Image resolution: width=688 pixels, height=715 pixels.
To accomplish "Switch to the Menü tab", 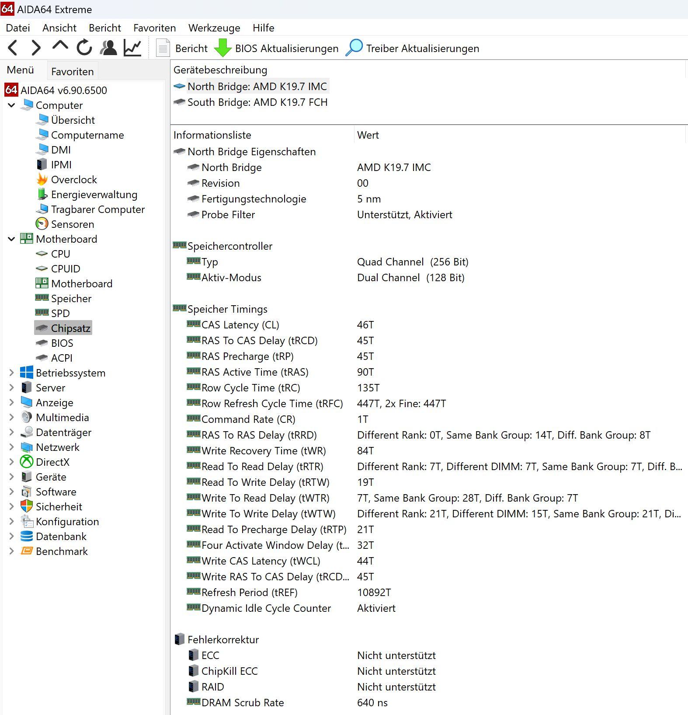I will point(21,70).
